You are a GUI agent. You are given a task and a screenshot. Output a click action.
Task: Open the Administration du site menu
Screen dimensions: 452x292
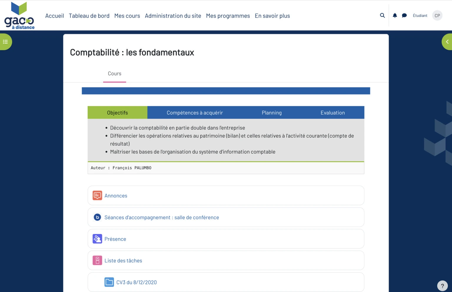[x=173, y=16]
